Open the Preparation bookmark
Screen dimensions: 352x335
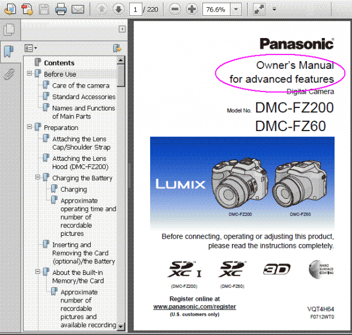[x=61, y=128]
